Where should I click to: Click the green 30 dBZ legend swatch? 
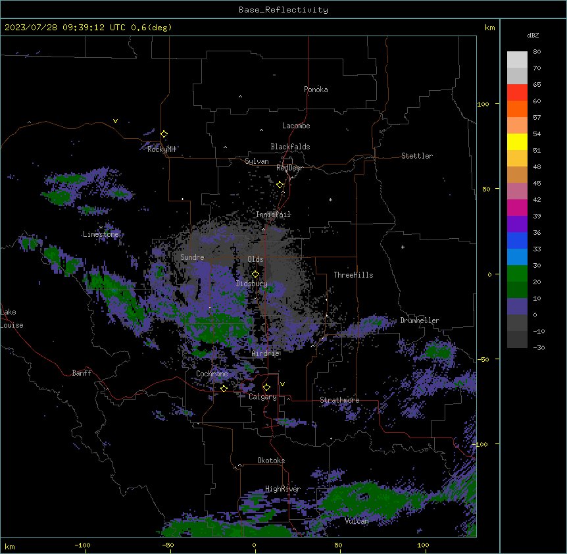(x=517, y=274)
